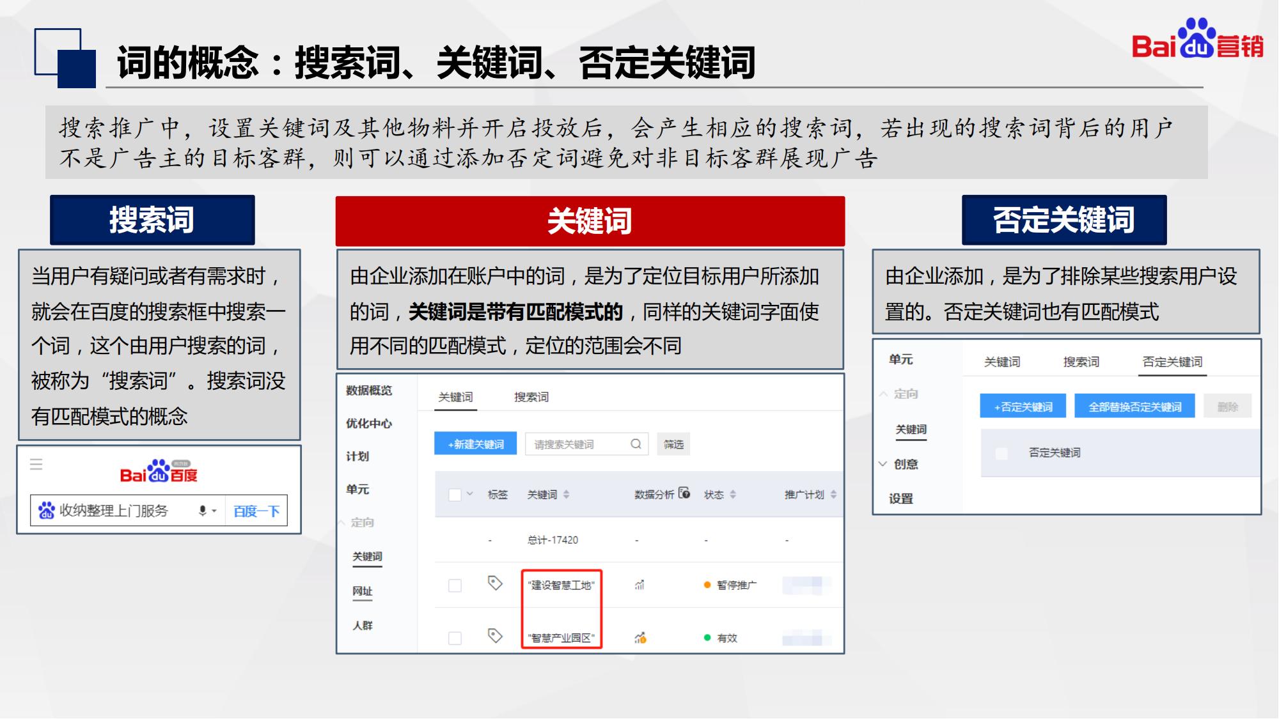Select 关键词 under 定向 in the keyword panel sidebar
Image resolution: width=1279 pixels, height=719 pixels.
[x=367, y=557]
